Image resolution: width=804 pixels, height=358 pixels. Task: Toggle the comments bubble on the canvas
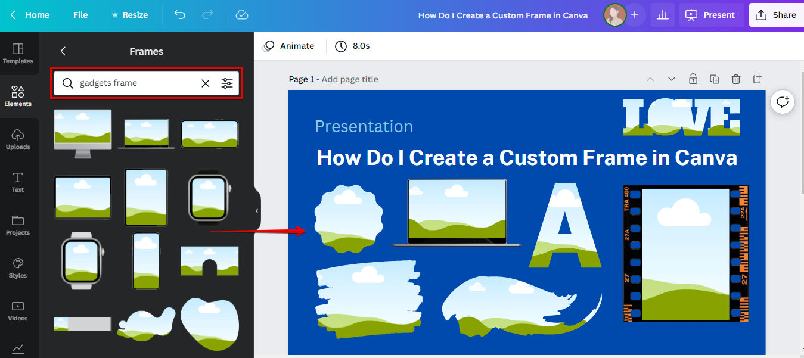[782, 101]
